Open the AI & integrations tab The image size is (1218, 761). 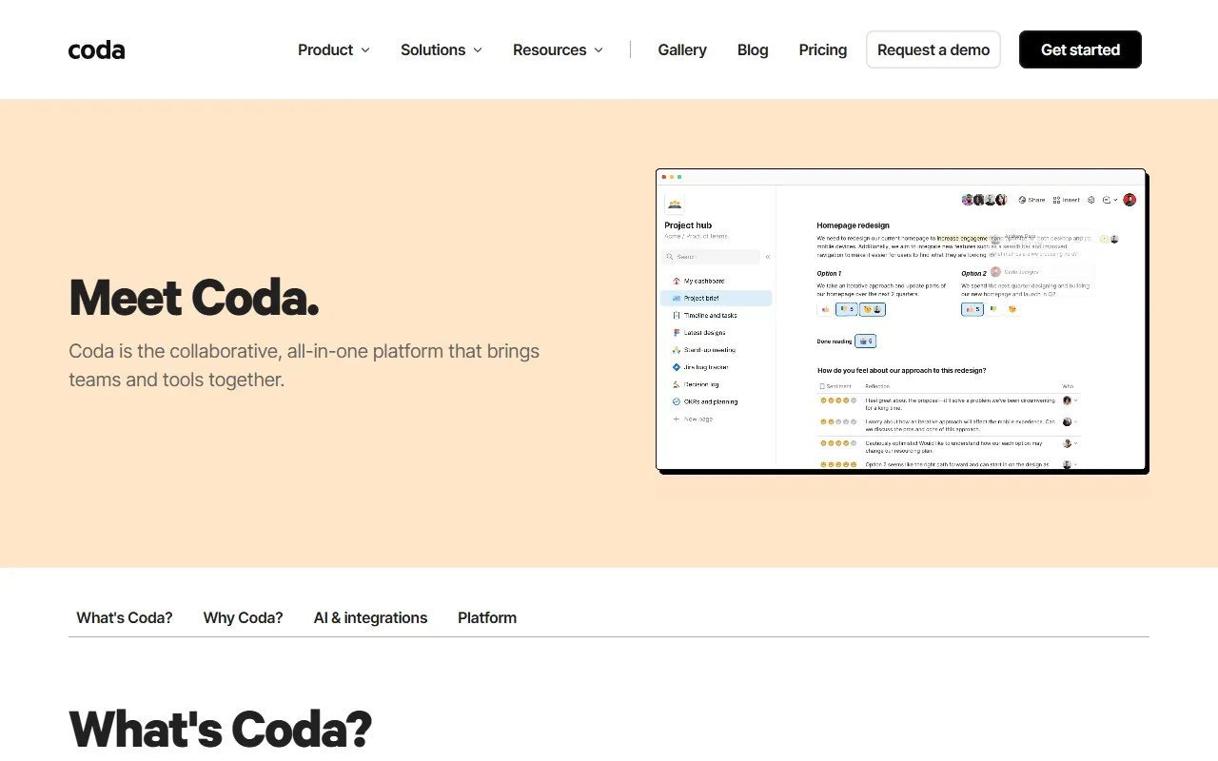(370, 617)
